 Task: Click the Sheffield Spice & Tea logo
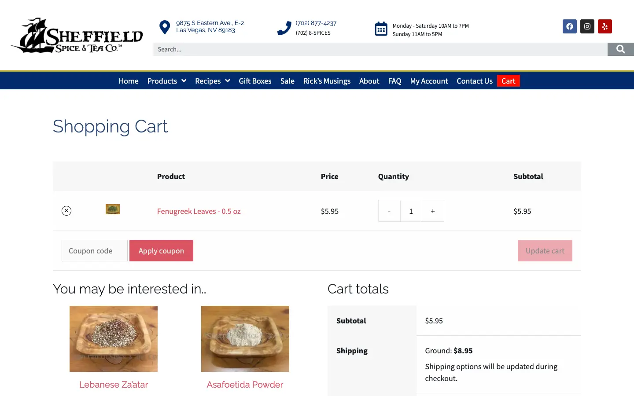[x=77, y=36]
